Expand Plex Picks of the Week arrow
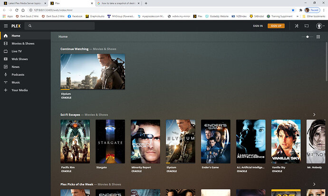 pyautogui.click(x=314, y=184)
